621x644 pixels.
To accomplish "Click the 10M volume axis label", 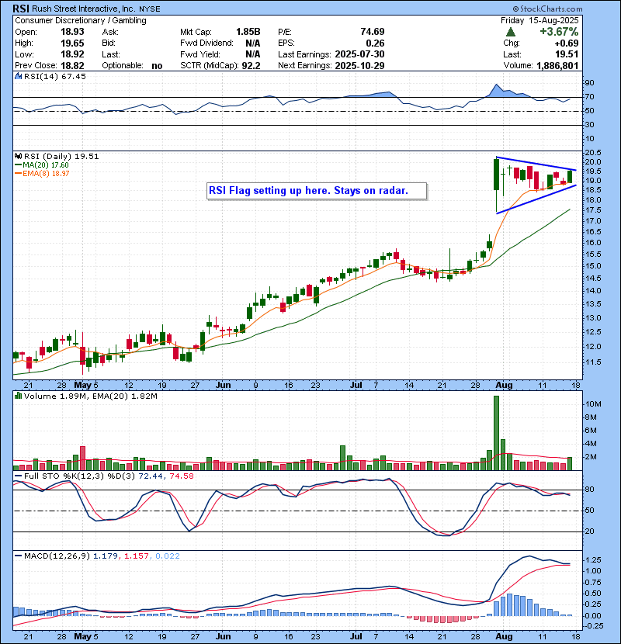I will tap(594, 404).
